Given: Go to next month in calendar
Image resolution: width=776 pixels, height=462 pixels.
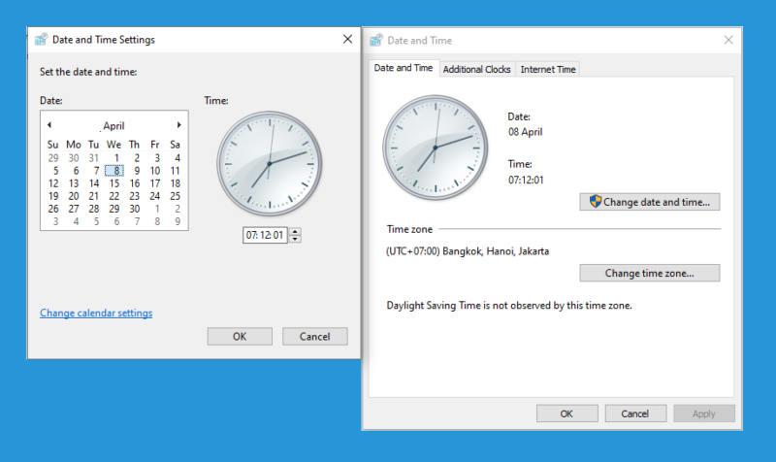Looking at the screenshot, I should coord(179,125).
